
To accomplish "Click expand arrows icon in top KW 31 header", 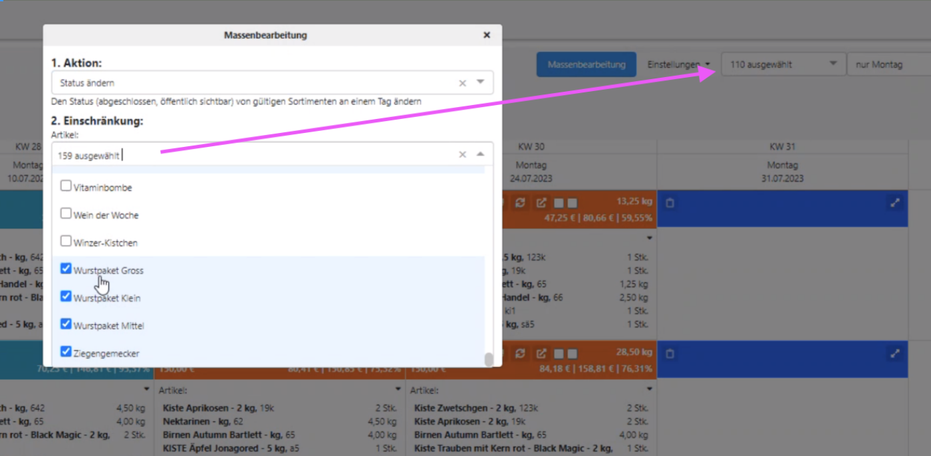I will pos(895,203).
